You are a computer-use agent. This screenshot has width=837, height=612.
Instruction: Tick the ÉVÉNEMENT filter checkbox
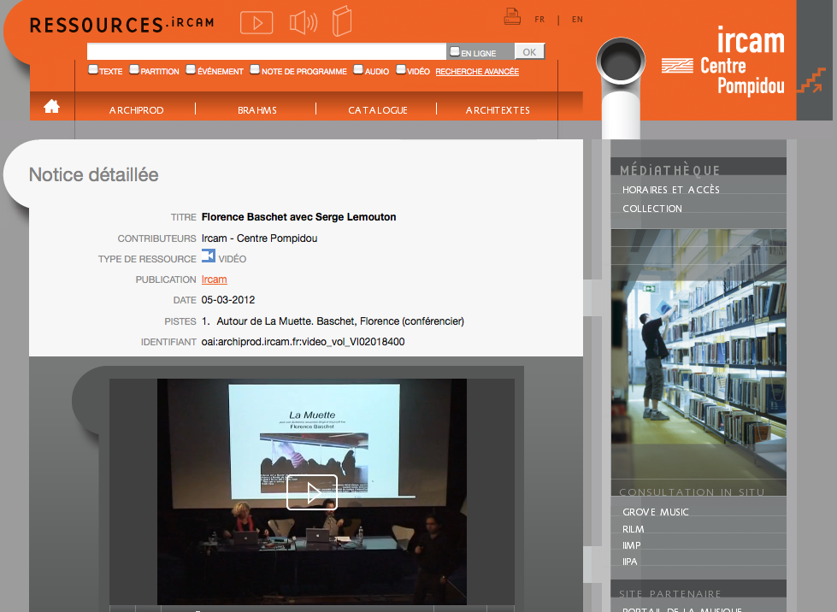coord(191,69)
